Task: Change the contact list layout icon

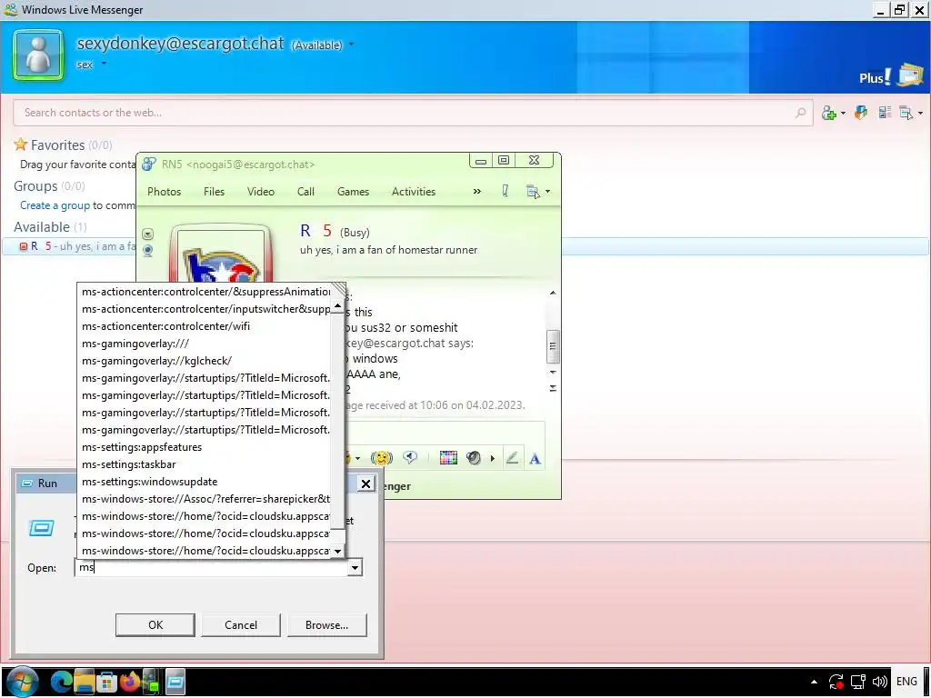Action: (x=885, y=112)
